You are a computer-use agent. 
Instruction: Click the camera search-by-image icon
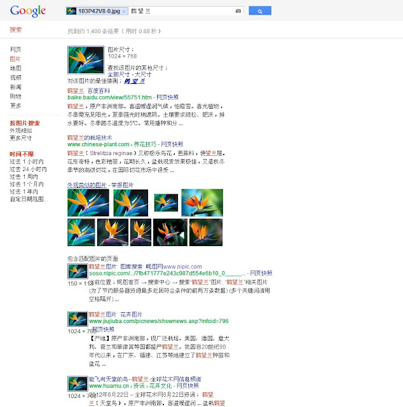pos(238,11)
